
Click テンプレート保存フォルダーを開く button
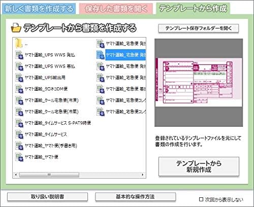coord(199,28)
